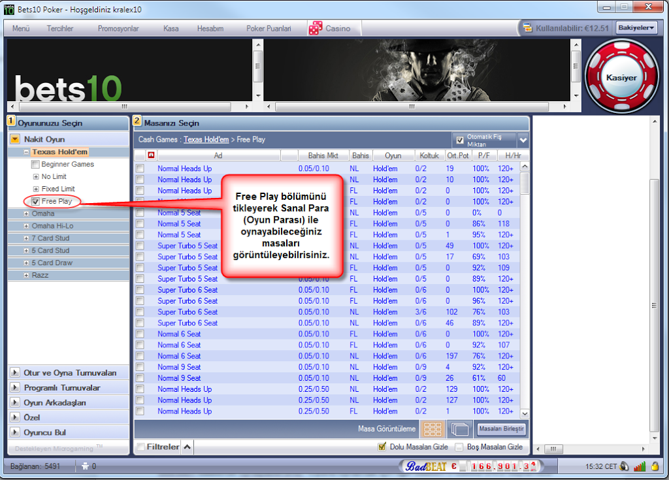Open the red Kasiyer chip
The image size is (669, 480).
tap(621, 77)
